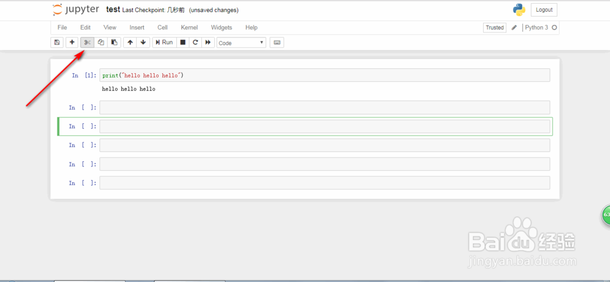Click the Trusted notebook button

[495, 27]
